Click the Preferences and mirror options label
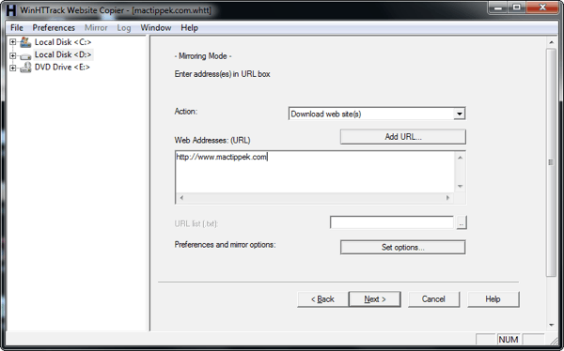 pos(226,245)
